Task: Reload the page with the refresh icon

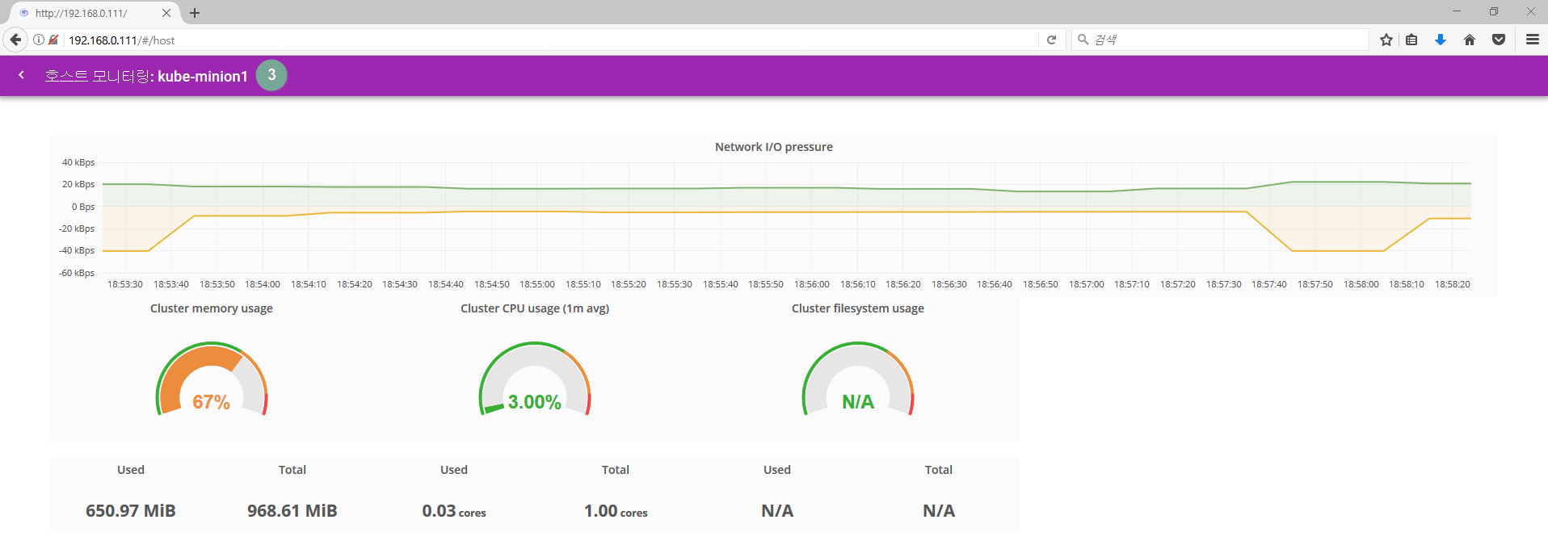Action: (1051, 40)
